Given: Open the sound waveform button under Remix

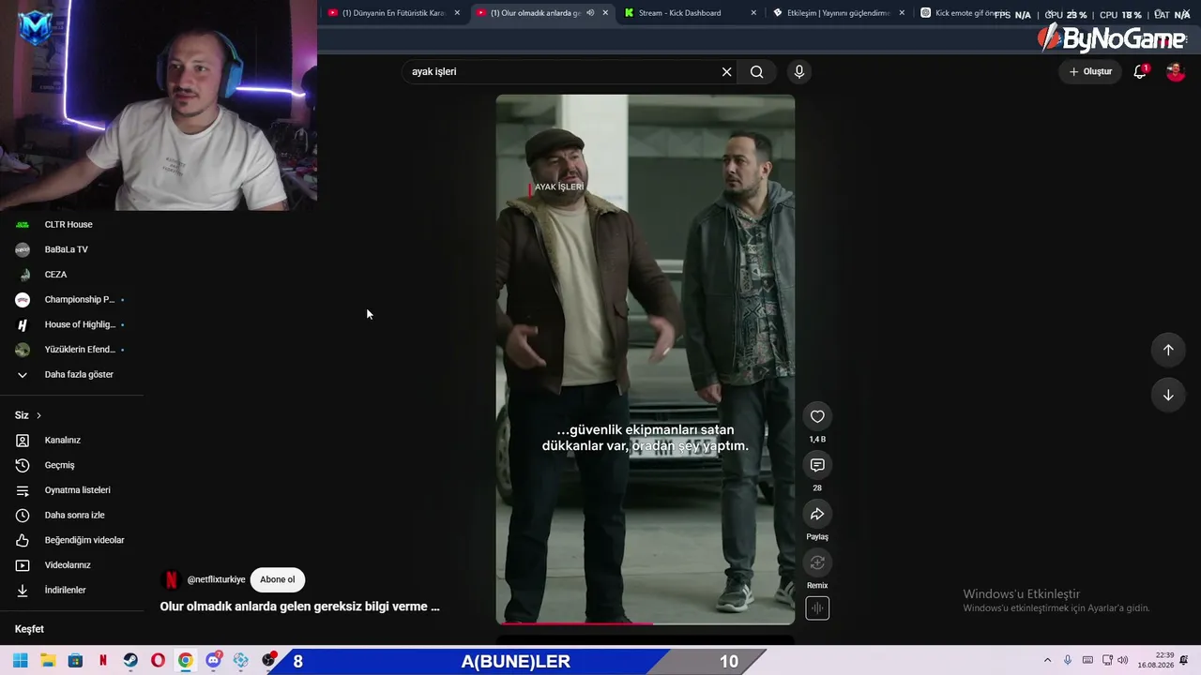Looking at the screenshot, I should coord(817,608).
